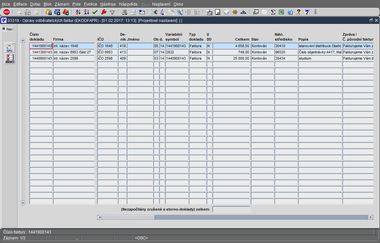380x243 pixels.
Task: Sort ascending with the A-Z icon
Action: pos(78,12)
